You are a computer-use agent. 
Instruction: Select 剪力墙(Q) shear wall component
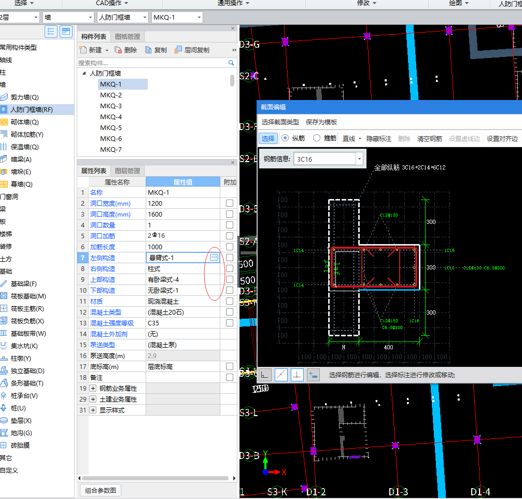click(x=24, y=97)
